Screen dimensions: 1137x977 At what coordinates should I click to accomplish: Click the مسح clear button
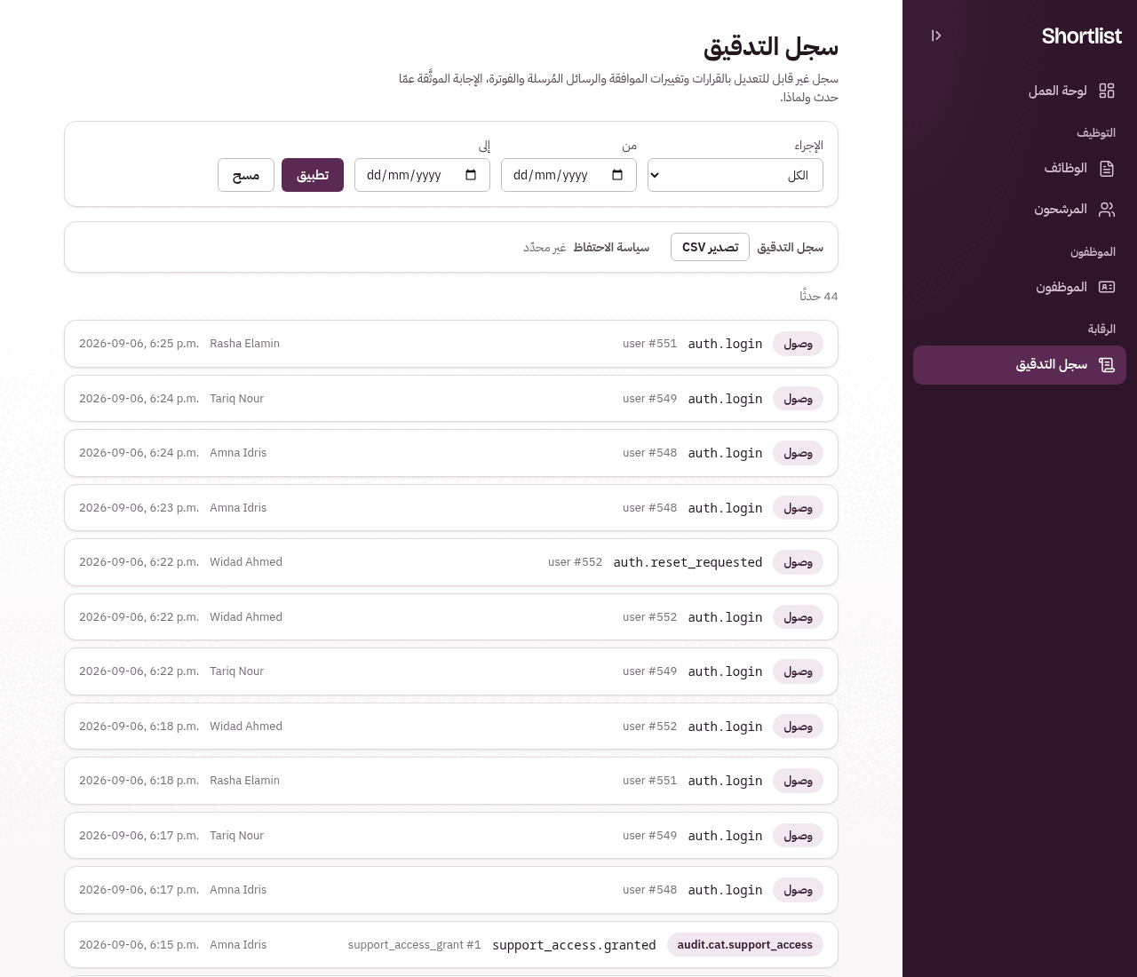tap(246, 175)
